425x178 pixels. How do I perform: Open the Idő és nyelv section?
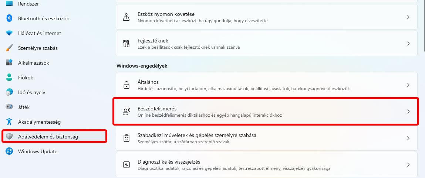point(31,92)
